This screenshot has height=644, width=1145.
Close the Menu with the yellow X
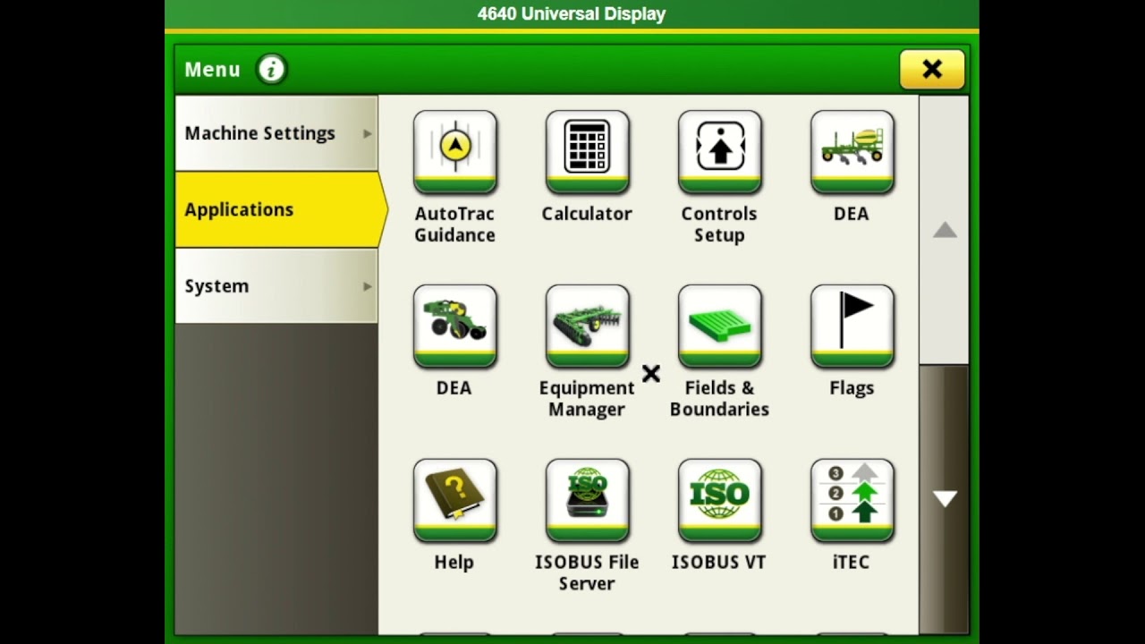(x=932, y=69)
